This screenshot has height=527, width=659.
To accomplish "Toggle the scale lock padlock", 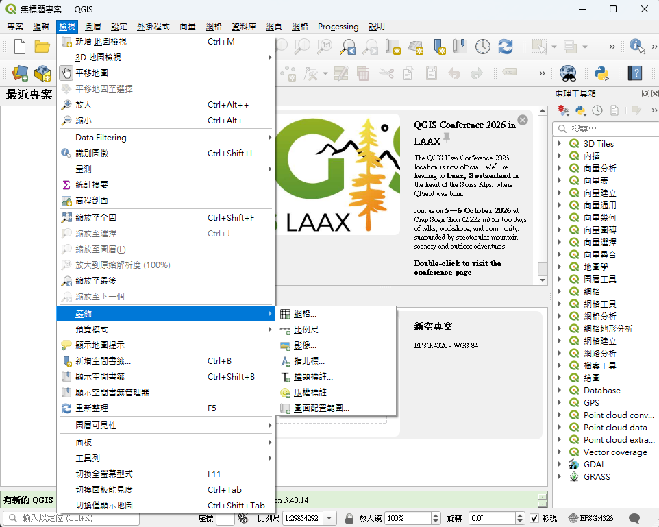I will click(x=349, y=518).
